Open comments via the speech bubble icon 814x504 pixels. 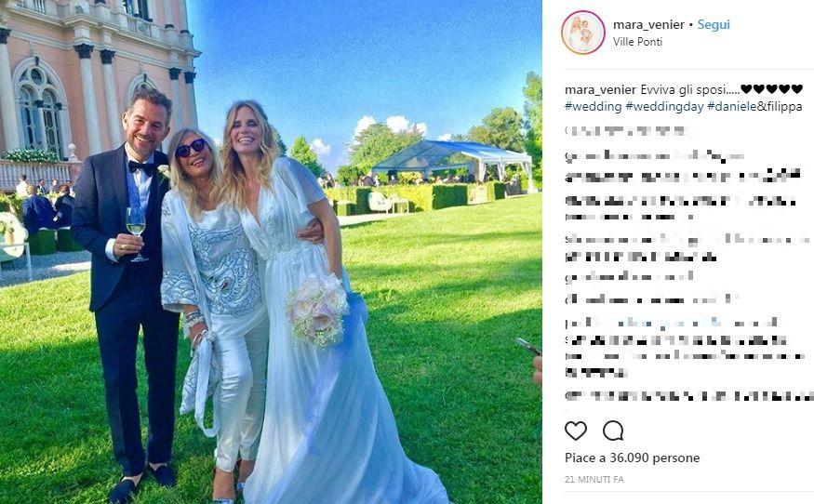click(x=613, y=431)
